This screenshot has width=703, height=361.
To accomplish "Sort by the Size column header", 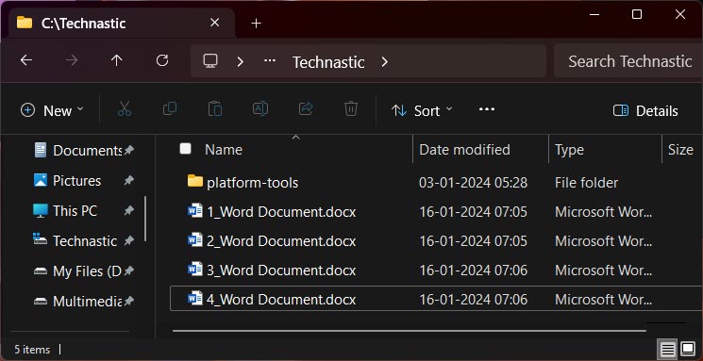I will click(680, 149).
